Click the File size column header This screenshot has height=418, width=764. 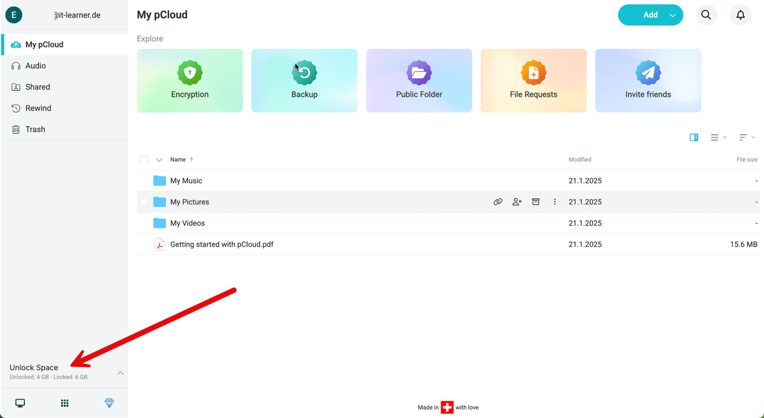point(747,160)
